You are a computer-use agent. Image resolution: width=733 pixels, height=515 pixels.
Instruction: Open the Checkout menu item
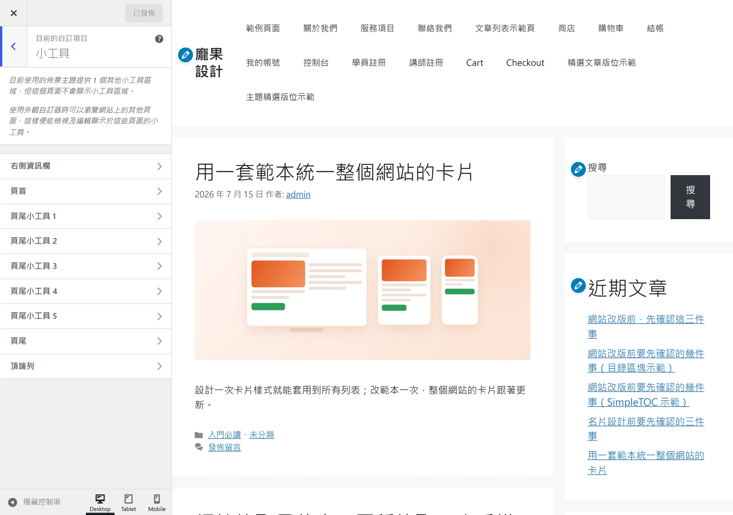point(525,63)
